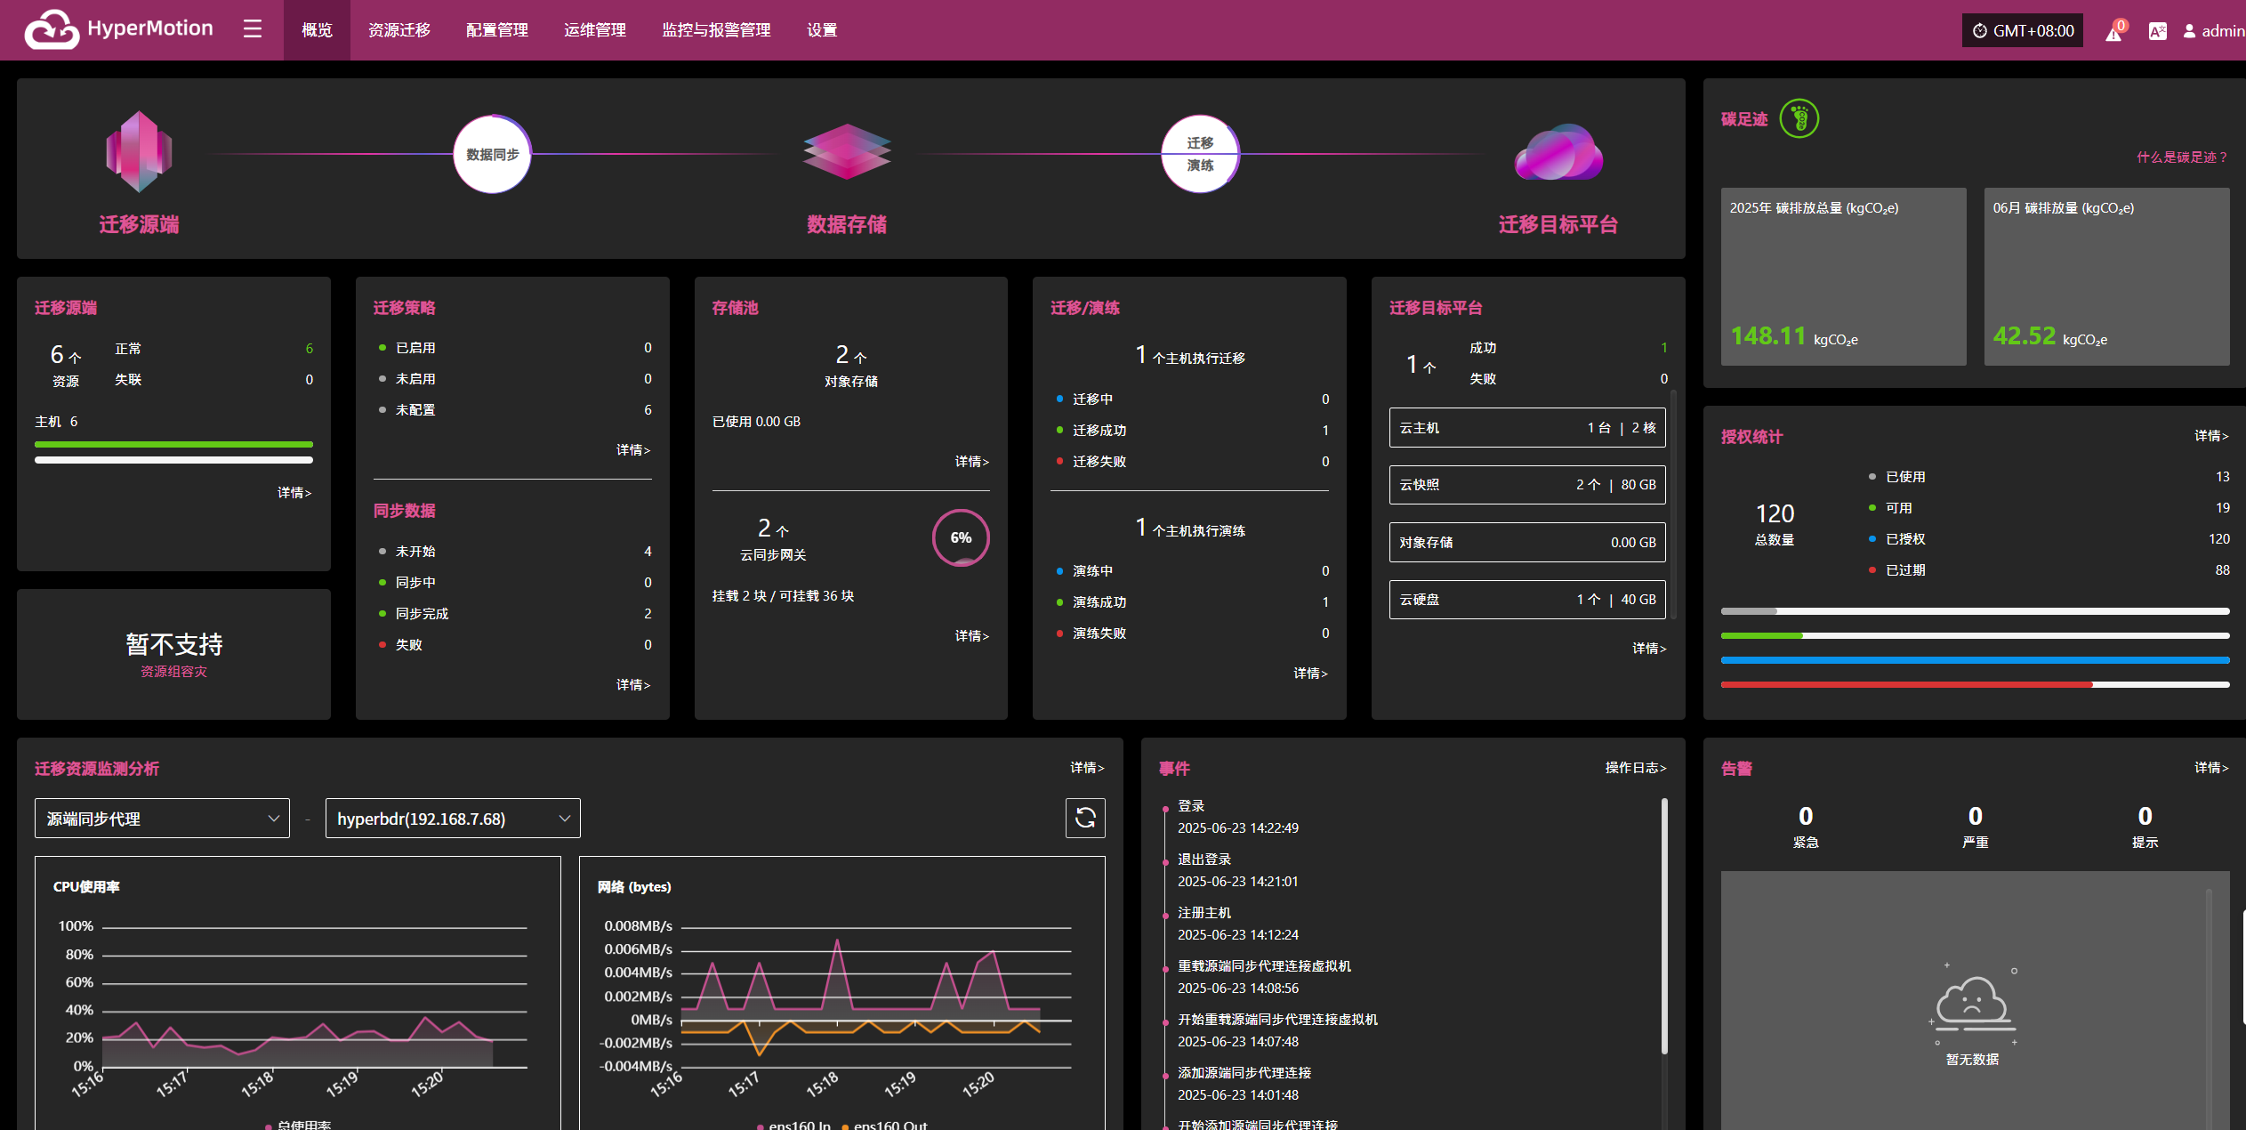Click 什么是碳足迹？ link
Screen dimensions: 2246x1130
coord(2183,157)
